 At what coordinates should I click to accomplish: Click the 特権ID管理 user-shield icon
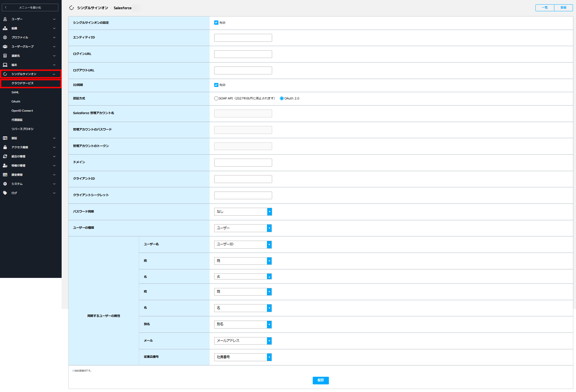click(5, 166)
